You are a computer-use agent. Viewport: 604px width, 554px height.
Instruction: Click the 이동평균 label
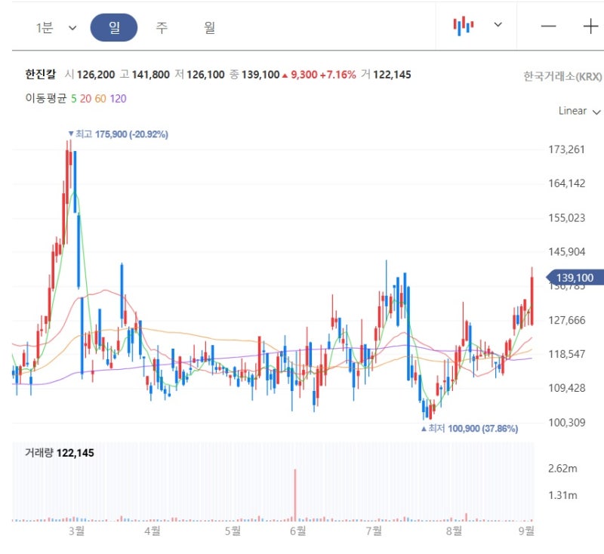[46, 99]
